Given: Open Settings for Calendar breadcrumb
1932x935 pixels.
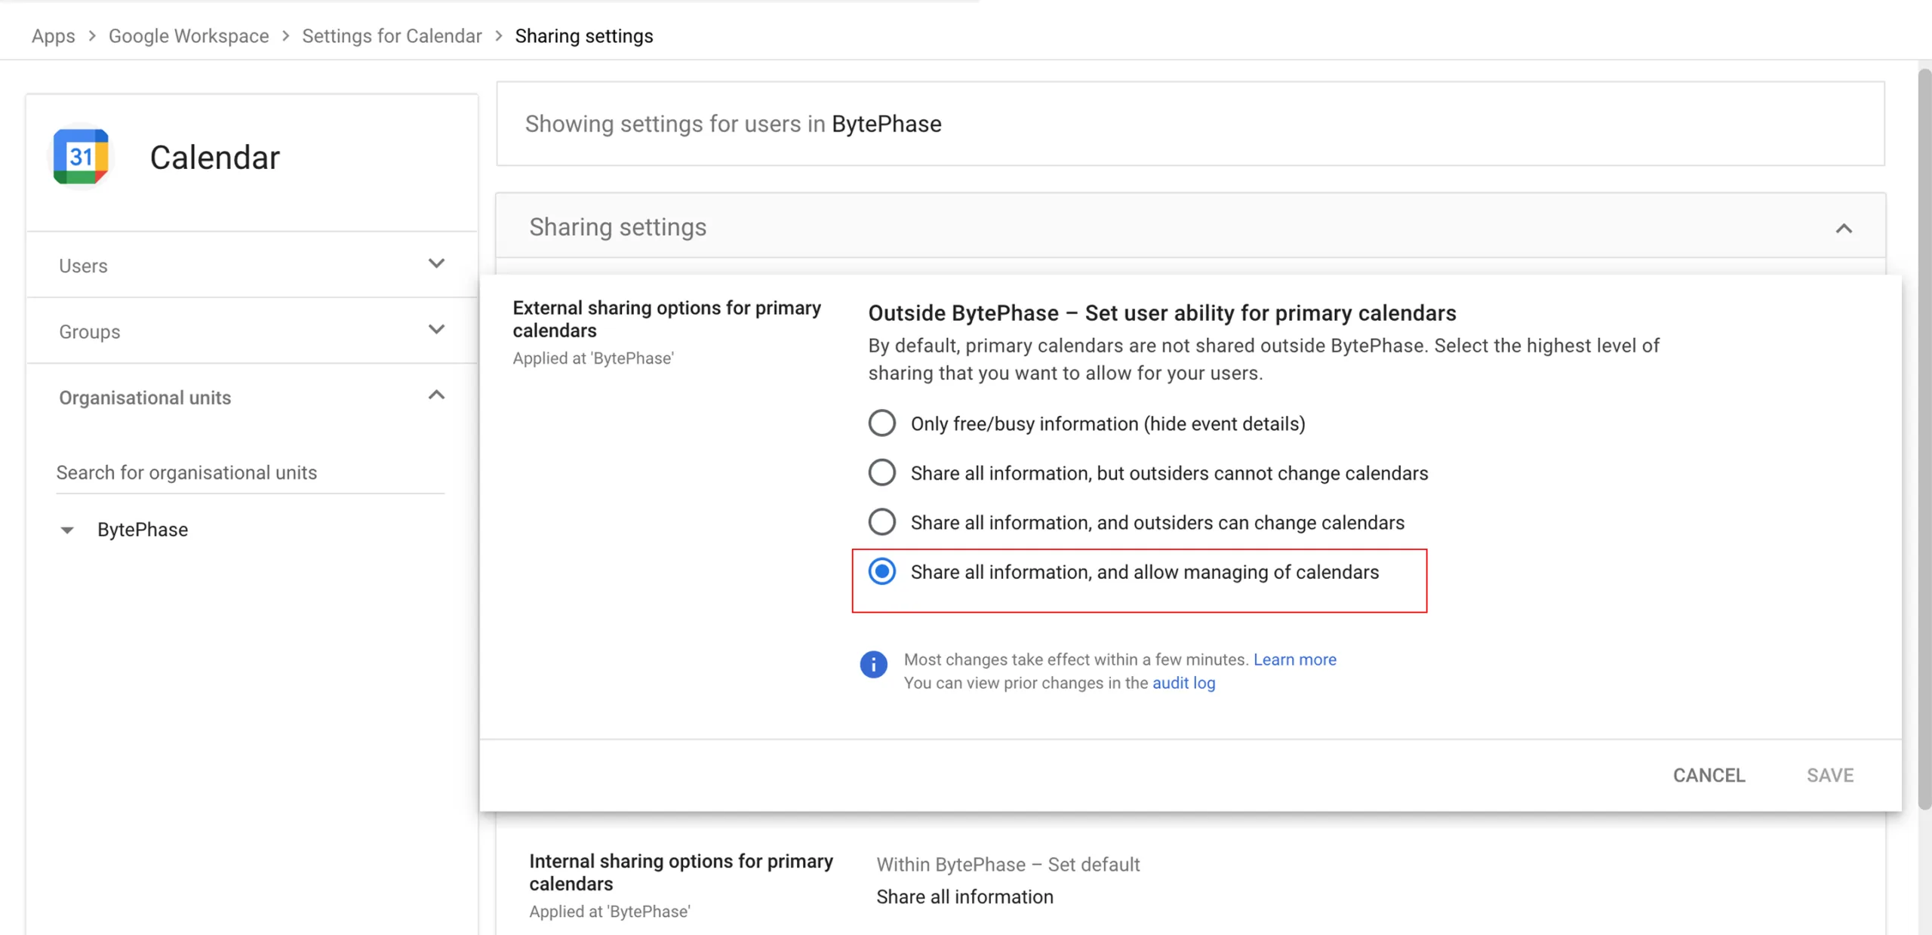Looking at the screenshot, I should tap(391, 35).
